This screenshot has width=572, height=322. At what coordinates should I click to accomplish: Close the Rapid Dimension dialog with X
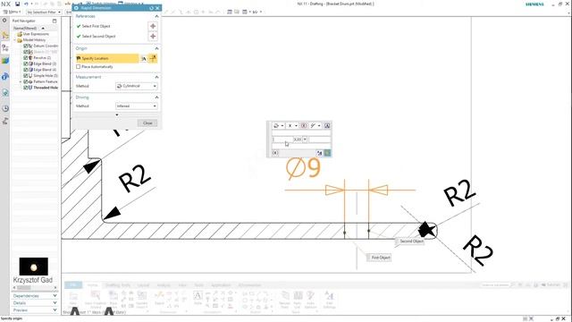pyautogui.click(x=157, y=8)
